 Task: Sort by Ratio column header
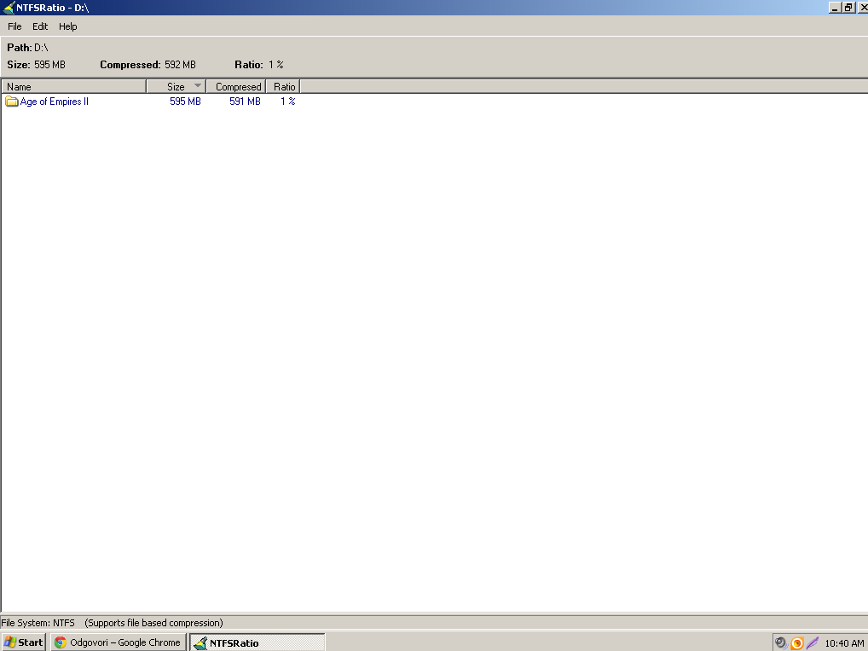(283, 86)
